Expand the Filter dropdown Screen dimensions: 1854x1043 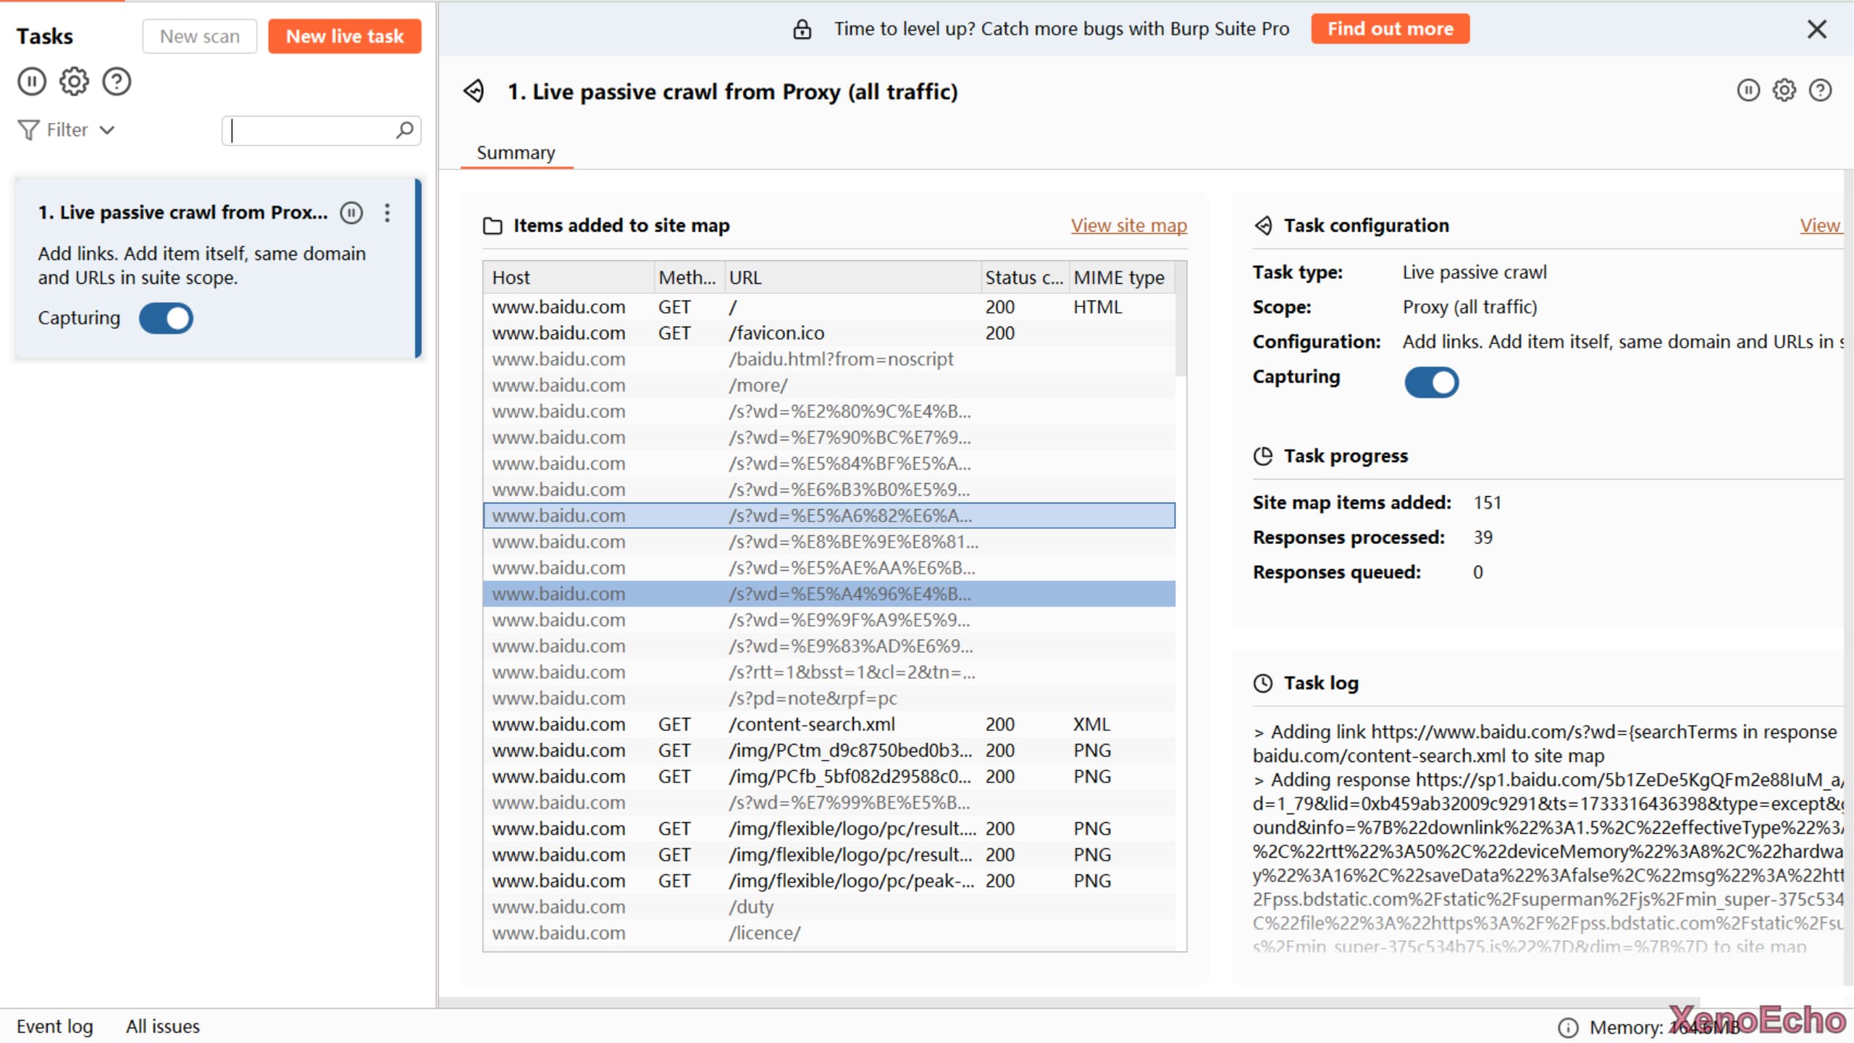tap(67, 130)
